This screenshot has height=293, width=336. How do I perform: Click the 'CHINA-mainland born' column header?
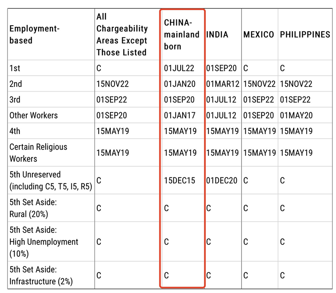(181, 34)
